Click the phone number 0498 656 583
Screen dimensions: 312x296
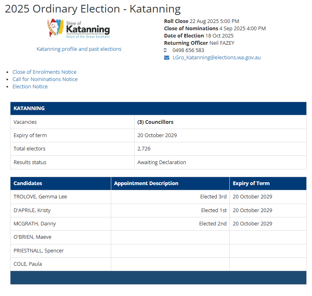pos(188,50)
